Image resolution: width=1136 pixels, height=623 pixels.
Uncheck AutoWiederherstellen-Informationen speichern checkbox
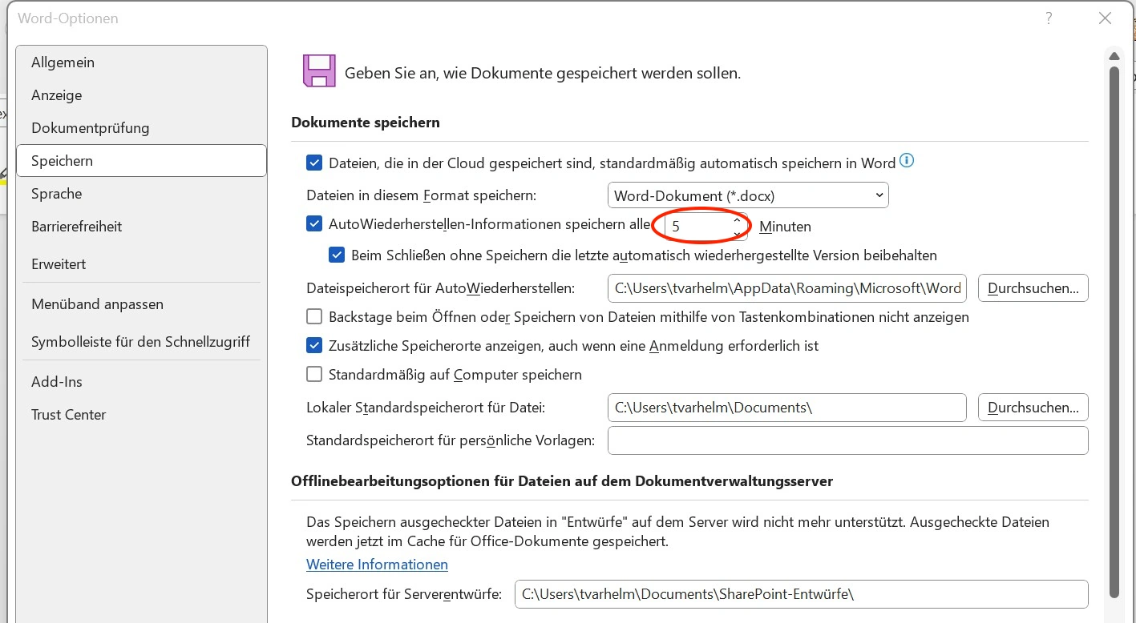point(314,224)
